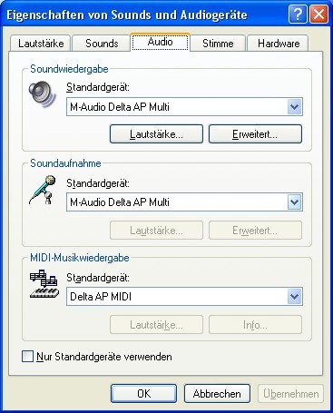
Task: Enable Nur Standardgeräte verwenden checkbox
Action: [x=27, y=356]
